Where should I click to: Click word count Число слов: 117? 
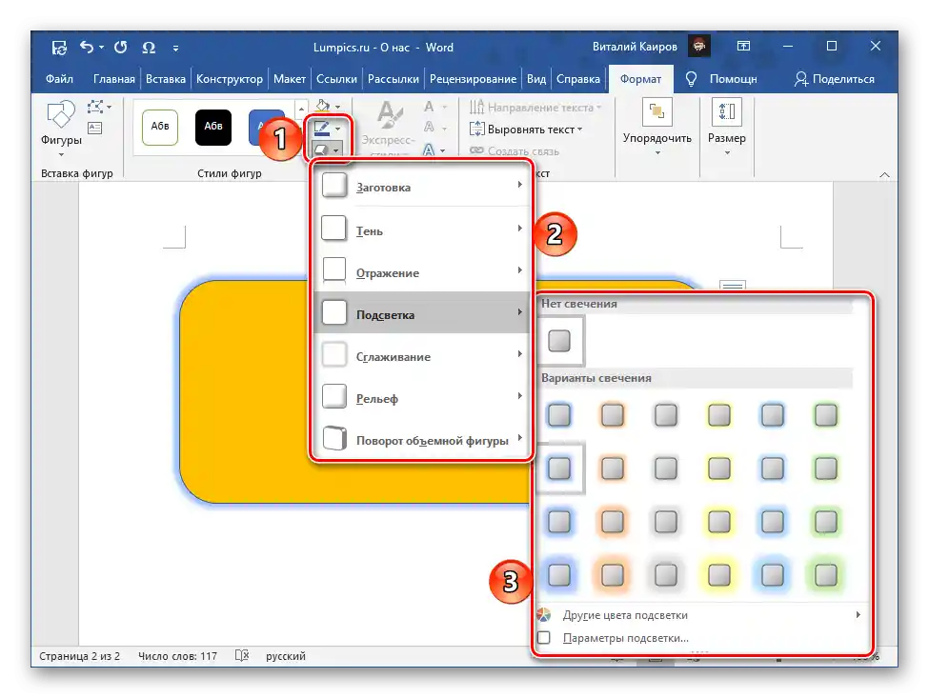point(178,656)
